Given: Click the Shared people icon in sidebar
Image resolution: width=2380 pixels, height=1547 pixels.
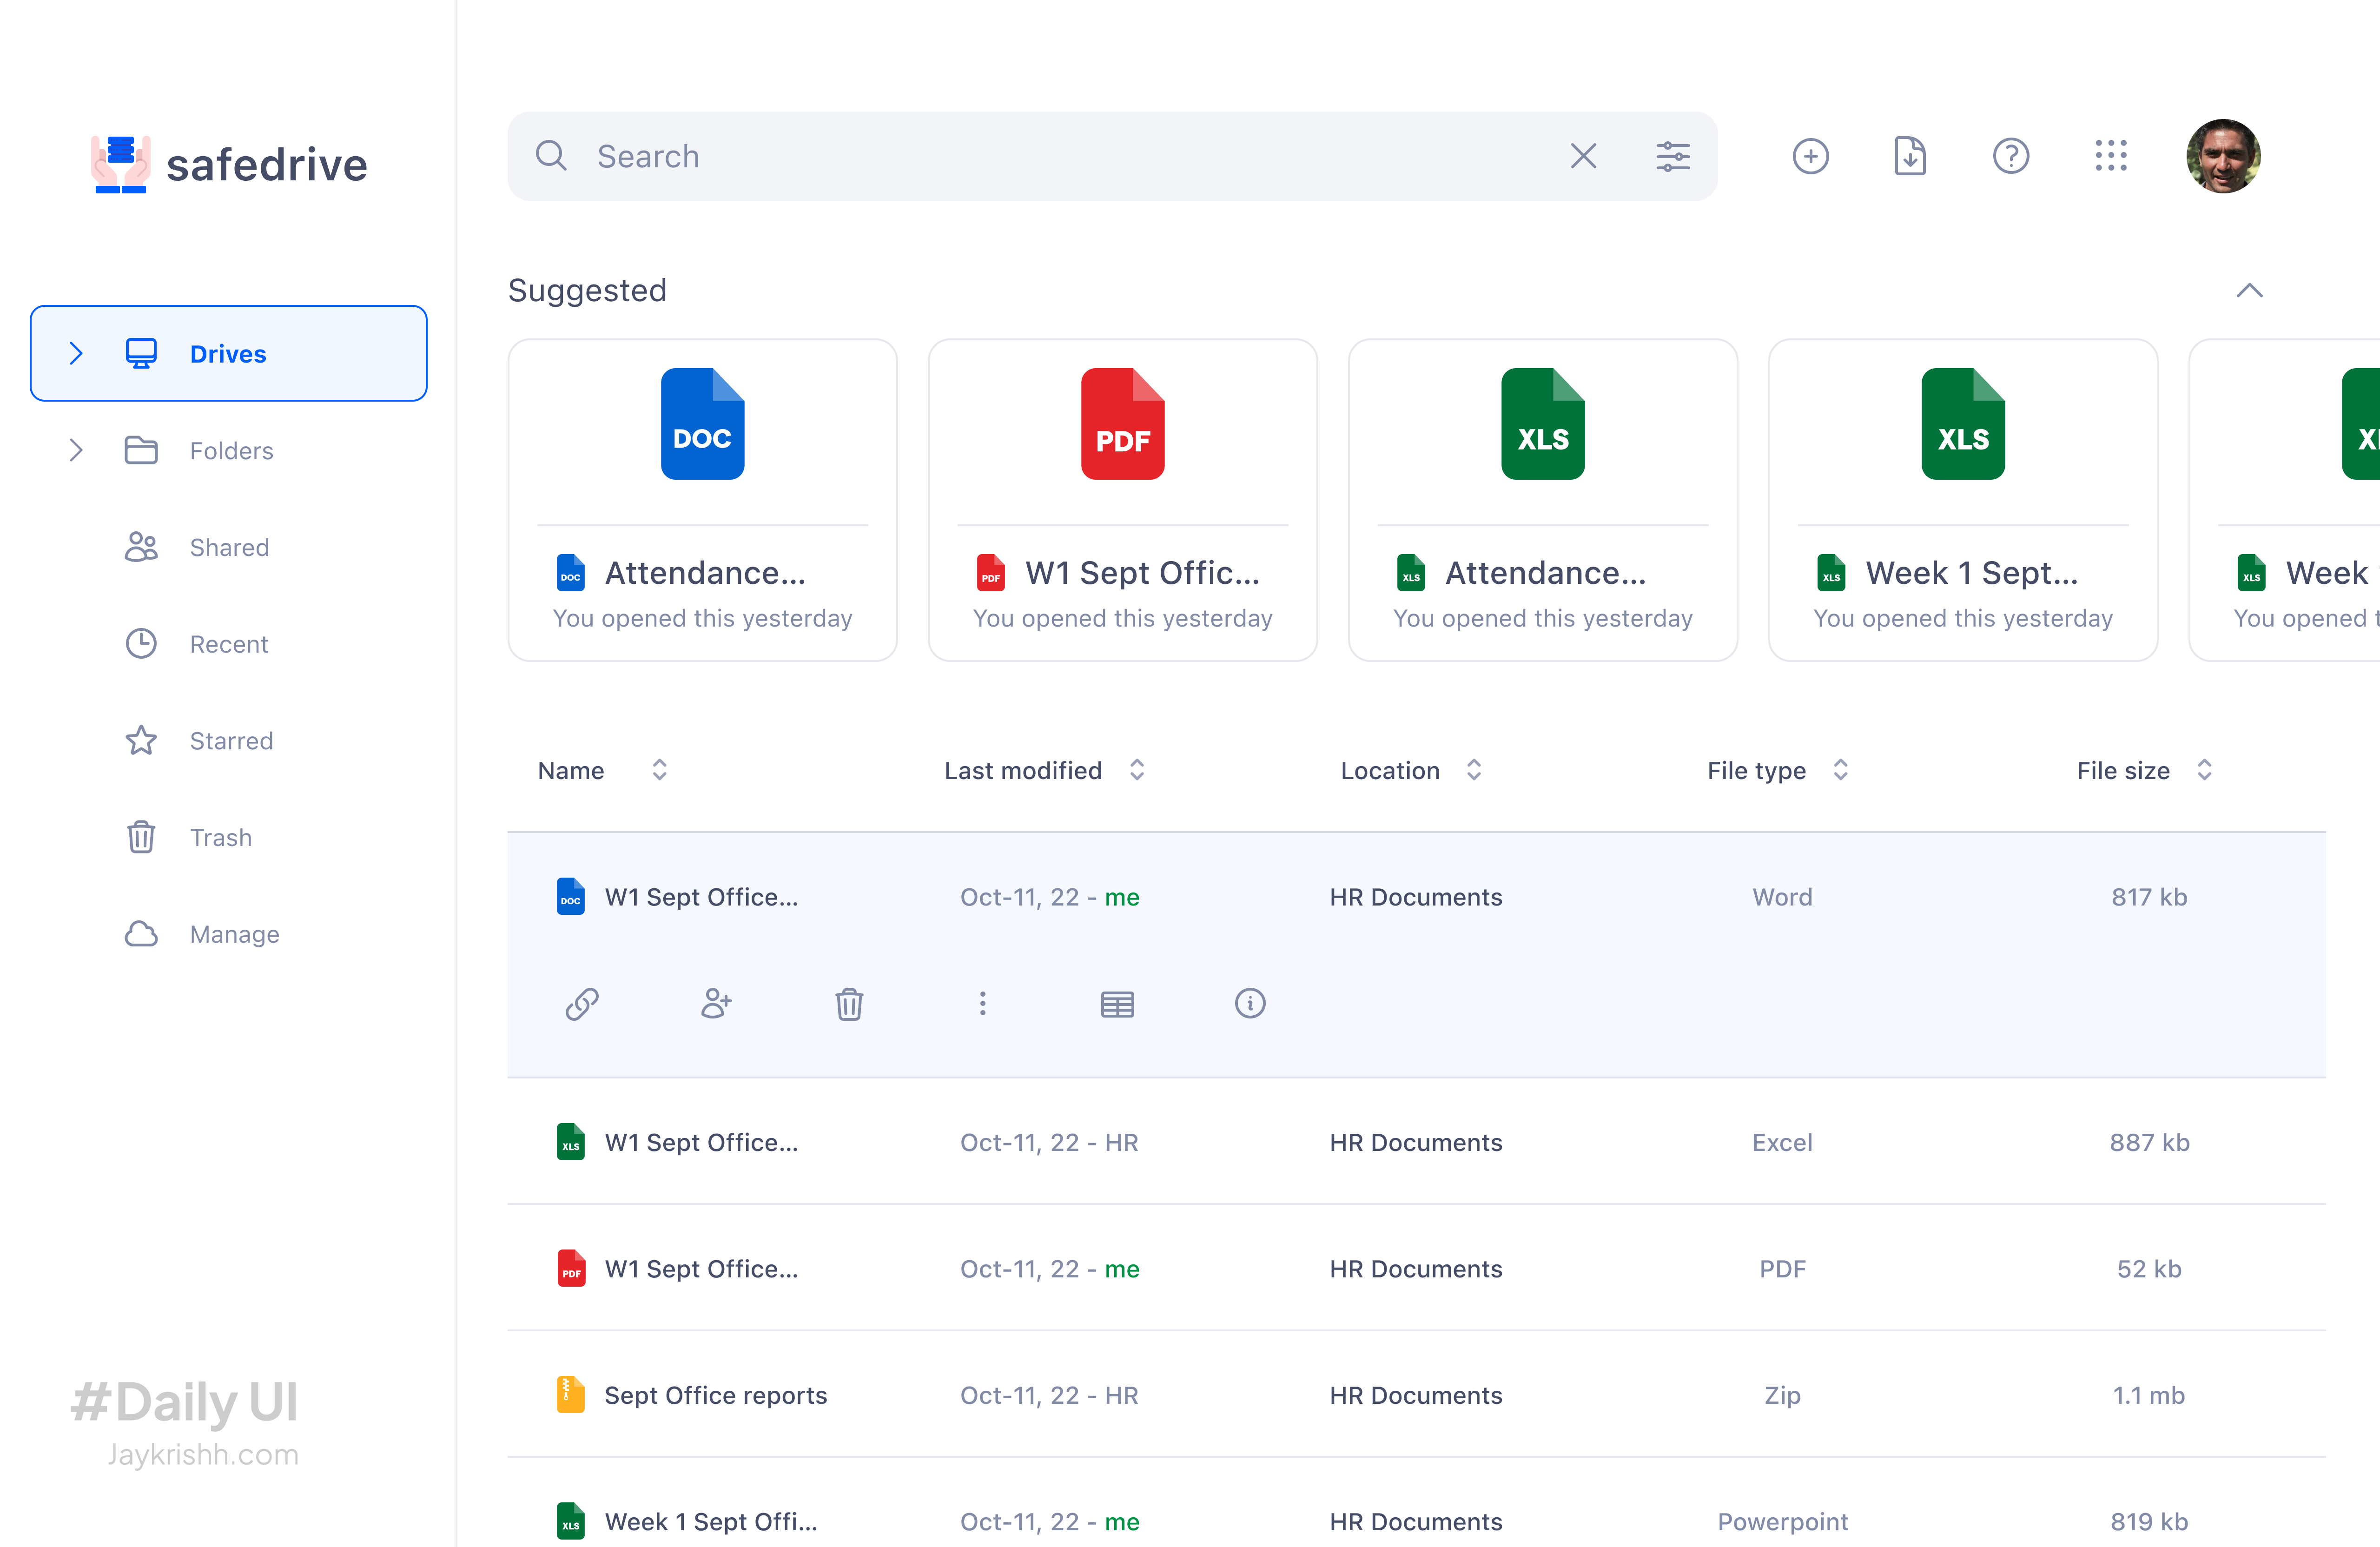Looking at the screenshot, I should point(141,547).
